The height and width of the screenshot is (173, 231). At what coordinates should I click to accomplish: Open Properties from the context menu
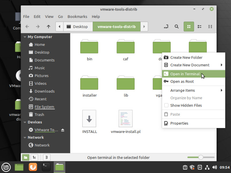[x=193, y=123]
